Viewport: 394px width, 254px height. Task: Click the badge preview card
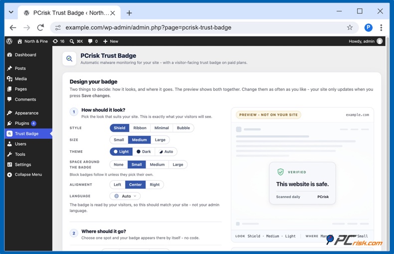click(302, 183)
